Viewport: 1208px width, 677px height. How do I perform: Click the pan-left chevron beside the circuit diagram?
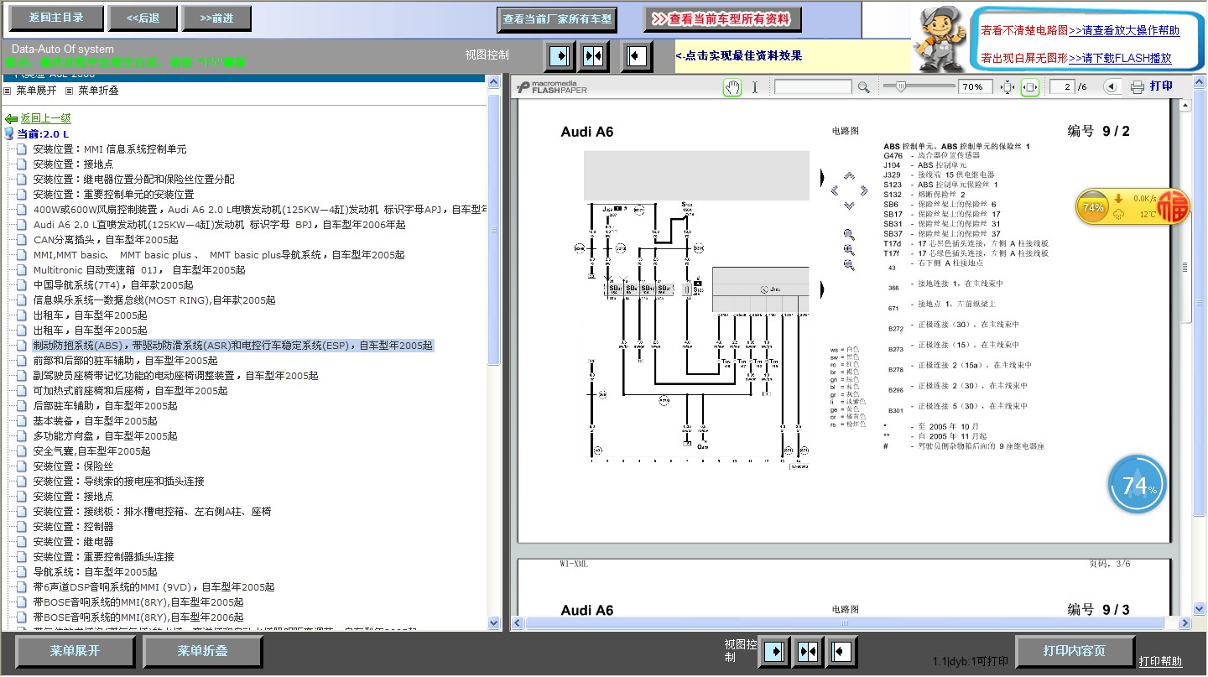click(836, 190)
